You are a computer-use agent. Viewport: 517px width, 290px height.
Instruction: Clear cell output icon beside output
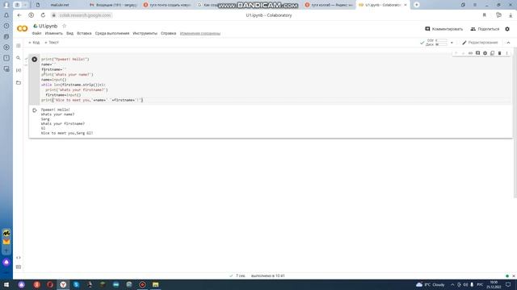click(x=34, y=110)
